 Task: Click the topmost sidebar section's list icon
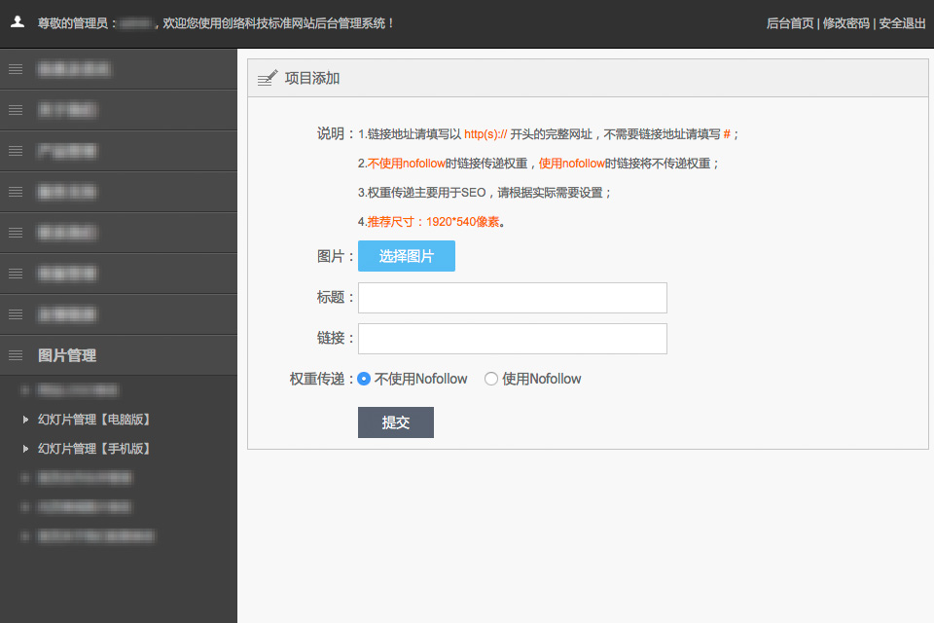pos(15,69)
